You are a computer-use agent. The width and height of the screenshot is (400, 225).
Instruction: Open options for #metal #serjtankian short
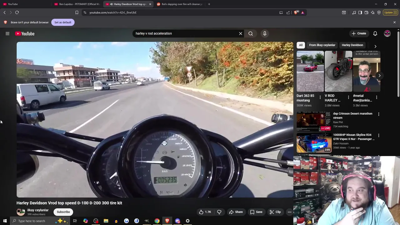click(x=377, y=97)
